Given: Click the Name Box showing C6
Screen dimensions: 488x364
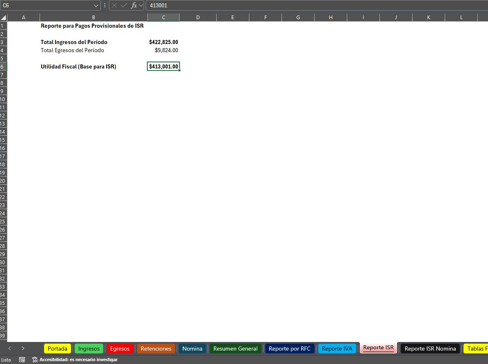Looking at the screenshot, I should (x=47, y=6).
